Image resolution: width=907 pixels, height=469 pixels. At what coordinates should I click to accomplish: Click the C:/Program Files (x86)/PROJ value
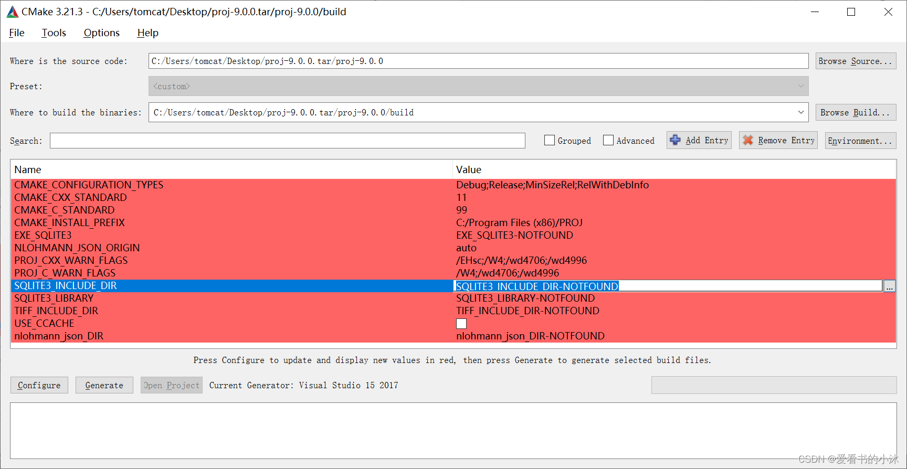(519, 222)
